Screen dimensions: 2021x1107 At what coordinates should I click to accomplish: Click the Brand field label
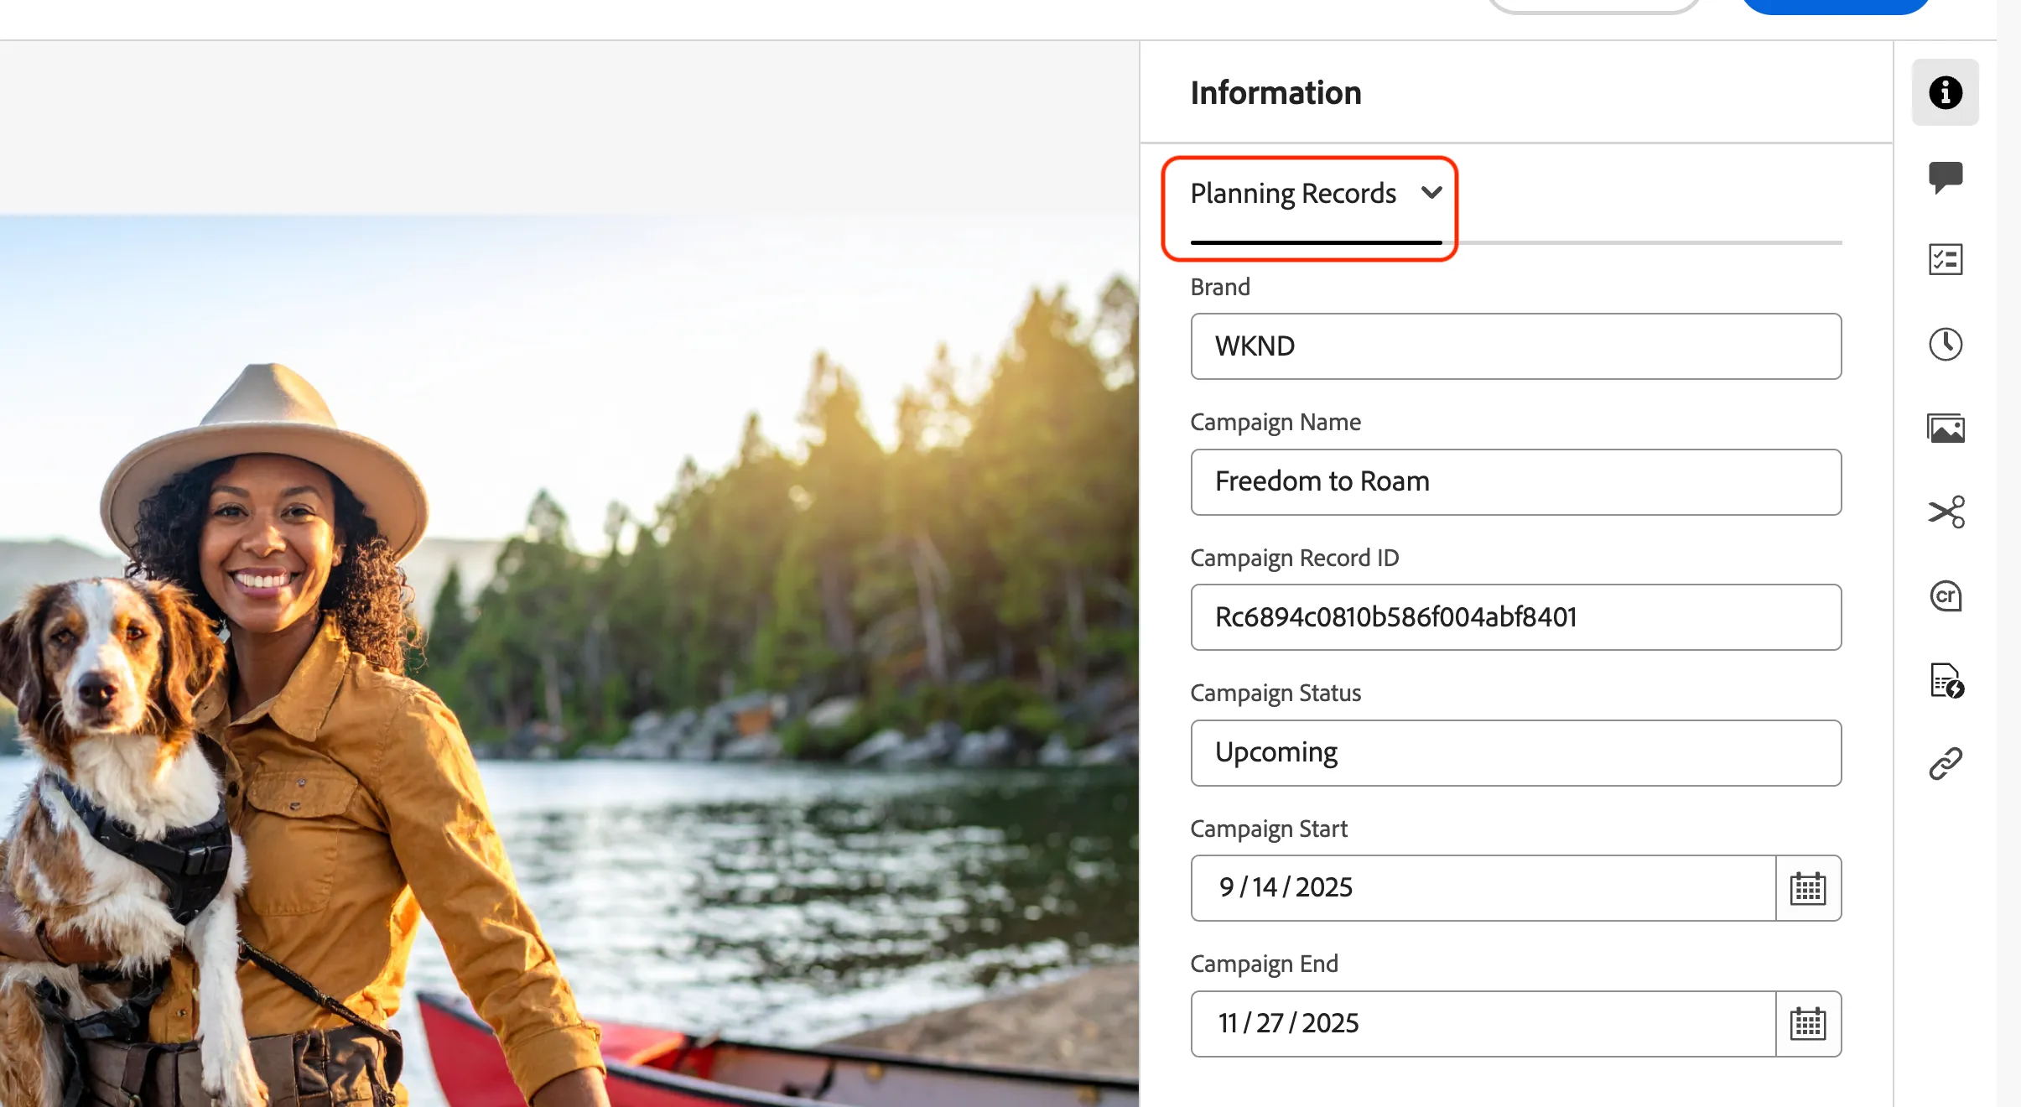point(1220,287)
